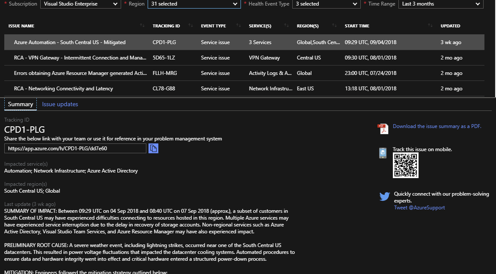Click the Central US region cell

309,58
